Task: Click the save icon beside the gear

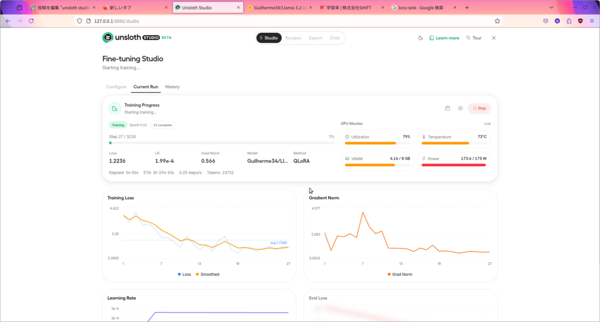Action: (448, 109)
